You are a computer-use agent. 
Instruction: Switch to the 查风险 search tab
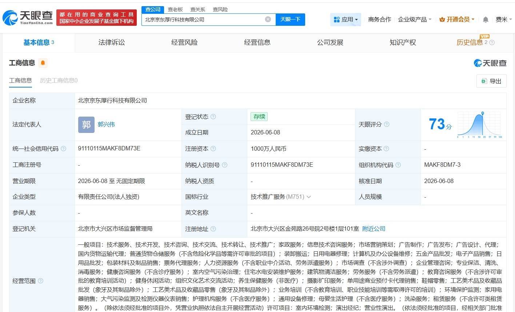click(220, 9)
